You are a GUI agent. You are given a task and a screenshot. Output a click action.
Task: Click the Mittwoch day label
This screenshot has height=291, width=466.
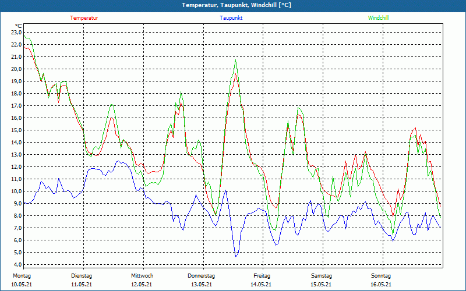tap(142, 276)
